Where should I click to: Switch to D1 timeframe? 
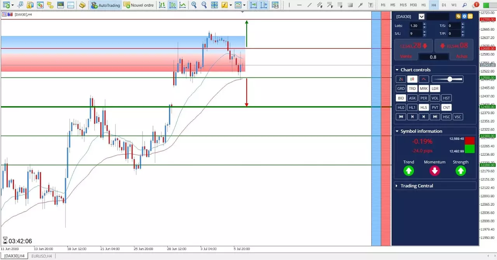(x=444, y=5)
